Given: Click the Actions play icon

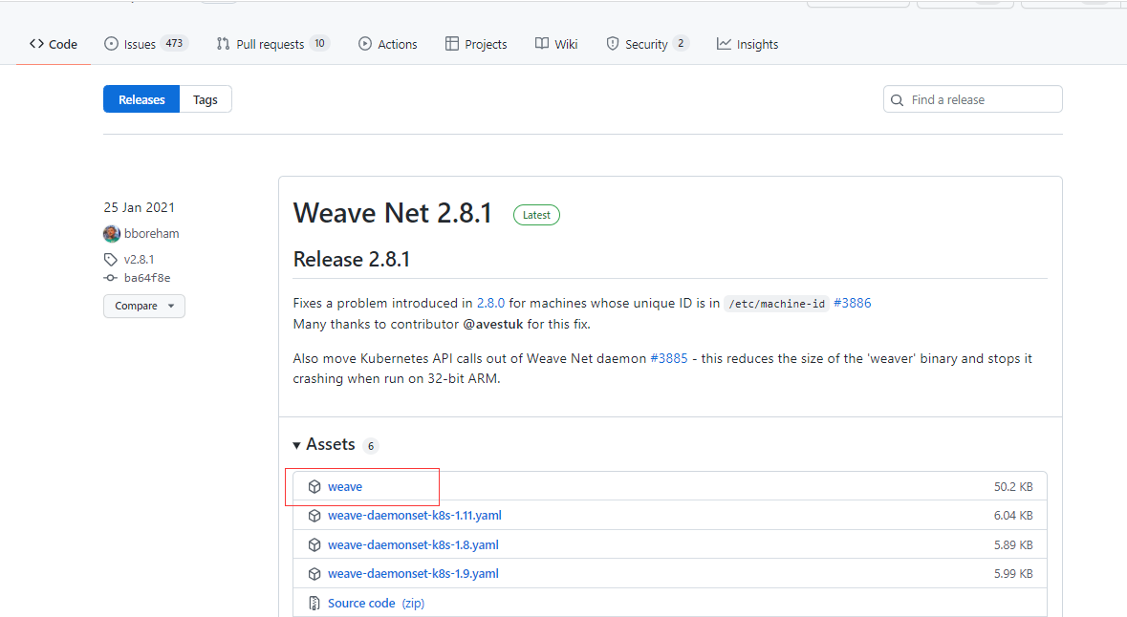Looking at the screenshot, I should (365, 44).
